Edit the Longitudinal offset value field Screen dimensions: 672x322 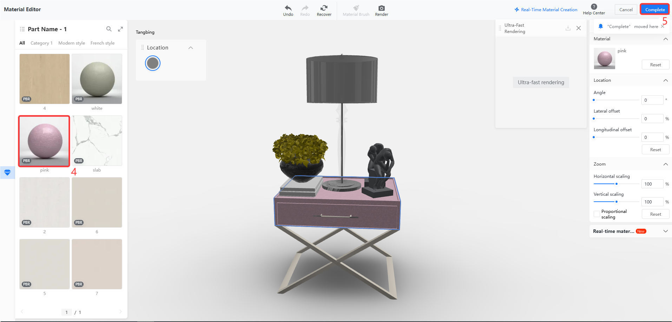coord(652,137)
